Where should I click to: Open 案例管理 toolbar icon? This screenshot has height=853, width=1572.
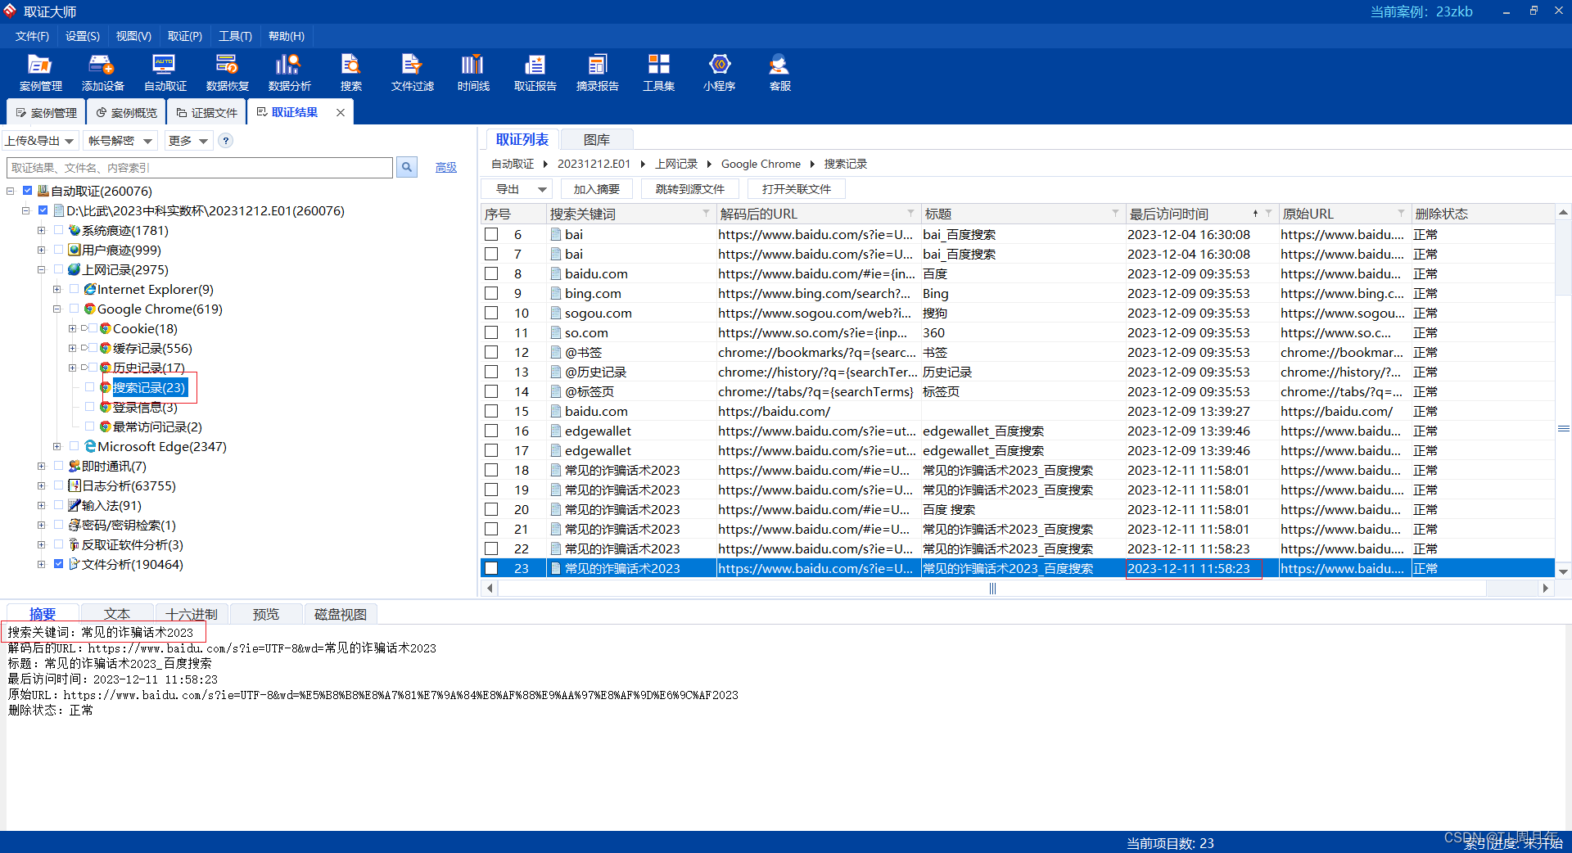pos(40,72)
